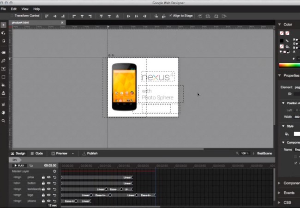Select the Selection arrow tool
The image size is (300, 208).
pyautogui.click(x=3, y=25)
